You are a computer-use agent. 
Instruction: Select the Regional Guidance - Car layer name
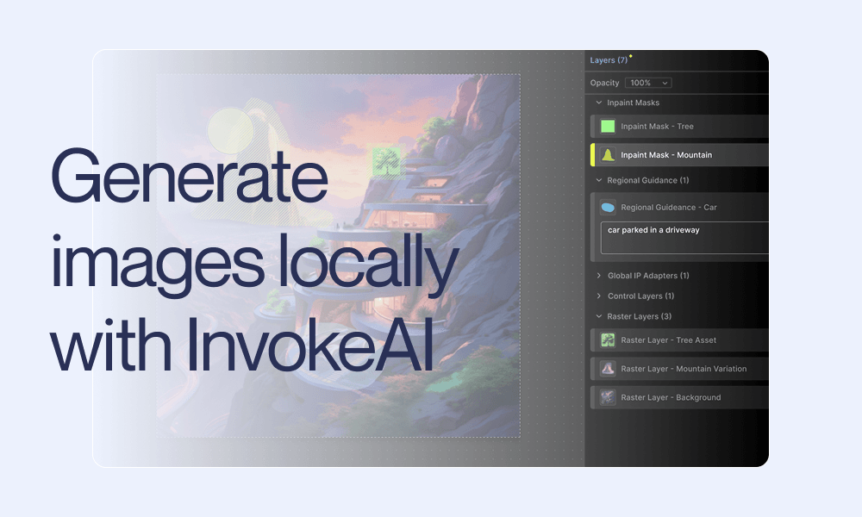669,208
